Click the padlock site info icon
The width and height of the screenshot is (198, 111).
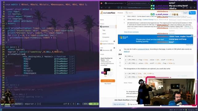point(121,8)
